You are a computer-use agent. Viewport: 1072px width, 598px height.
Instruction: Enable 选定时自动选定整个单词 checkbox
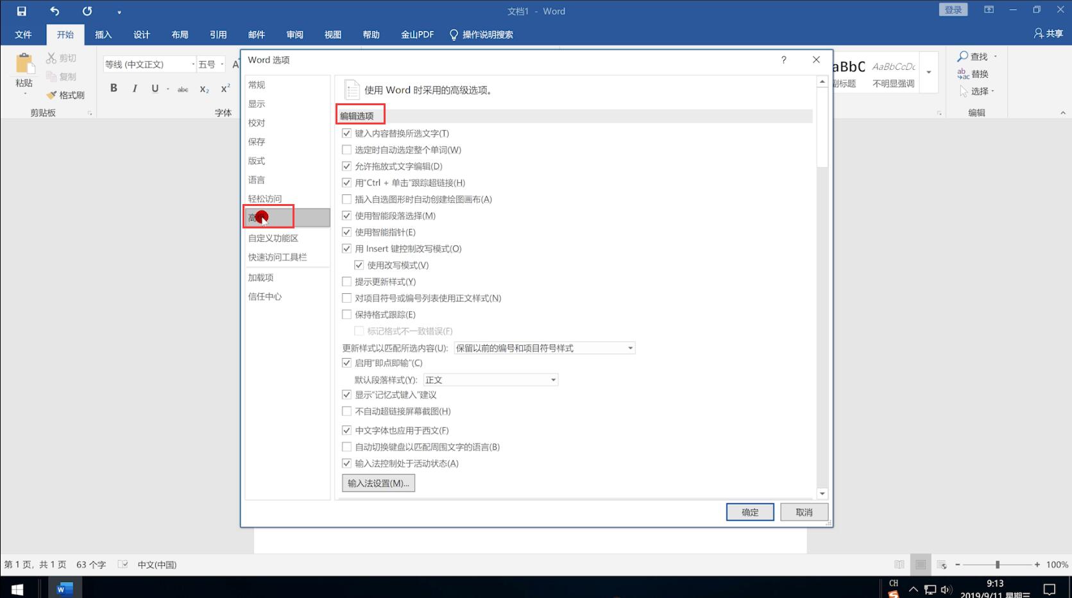[347, 149]
